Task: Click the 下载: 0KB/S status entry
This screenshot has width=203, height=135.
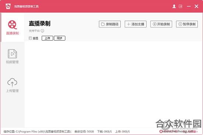Action: [x=104, y=132]
